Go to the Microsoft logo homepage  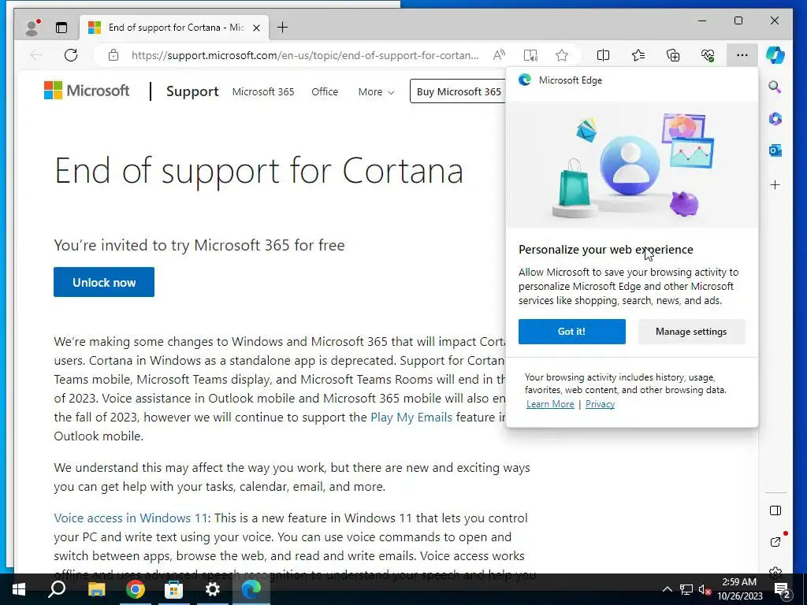[x=87, y=91]
